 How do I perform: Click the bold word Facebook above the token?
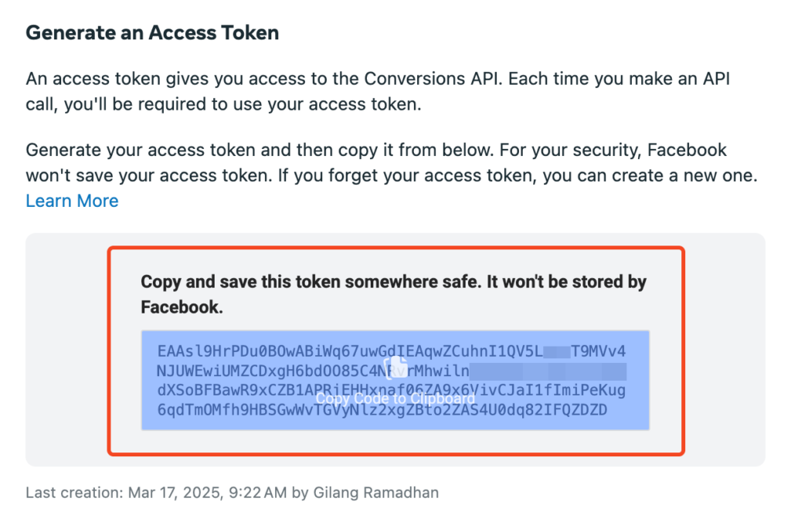coord(181,307)
